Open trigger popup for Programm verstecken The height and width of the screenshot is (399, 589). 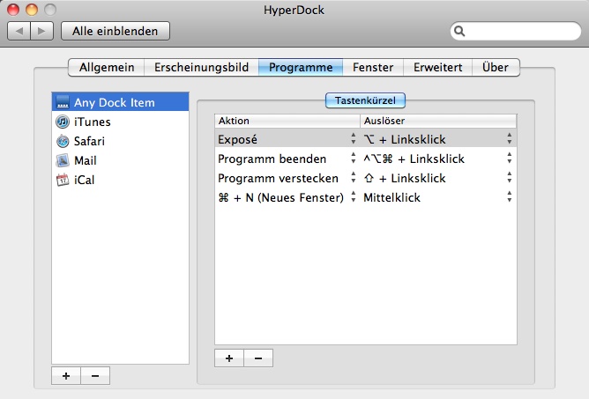point(510,178)
